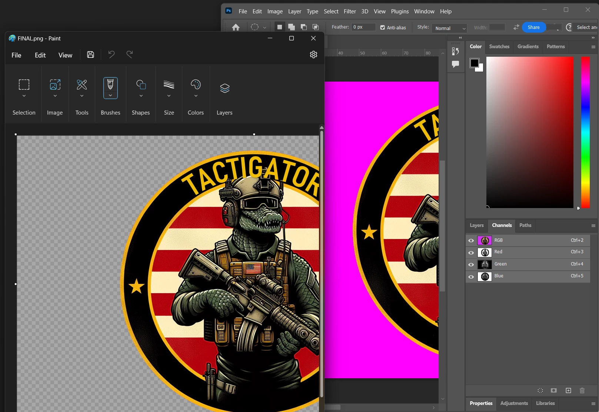
Task: Open the Style dropdown set to Normal
Action: pos(449,28)
